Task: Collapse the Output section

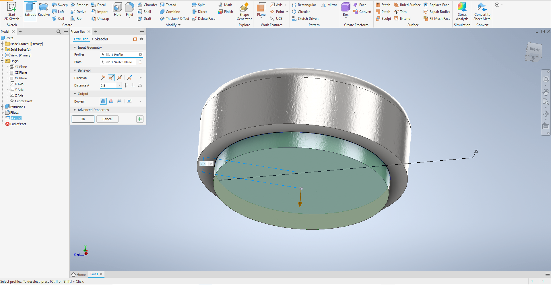Action: click(75, 94)
